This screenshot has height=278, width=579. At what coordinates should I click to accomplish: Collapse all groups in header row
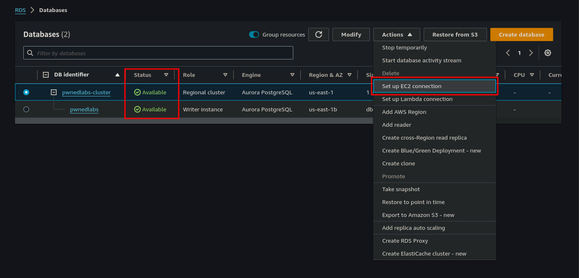[x=46, y=75]
